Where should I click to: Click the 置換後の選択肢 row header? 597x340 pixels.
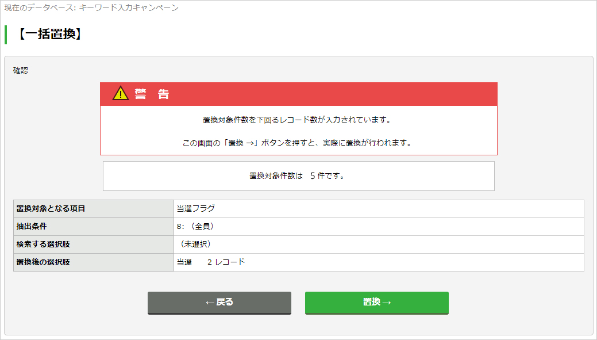click(x=94, y=262)
